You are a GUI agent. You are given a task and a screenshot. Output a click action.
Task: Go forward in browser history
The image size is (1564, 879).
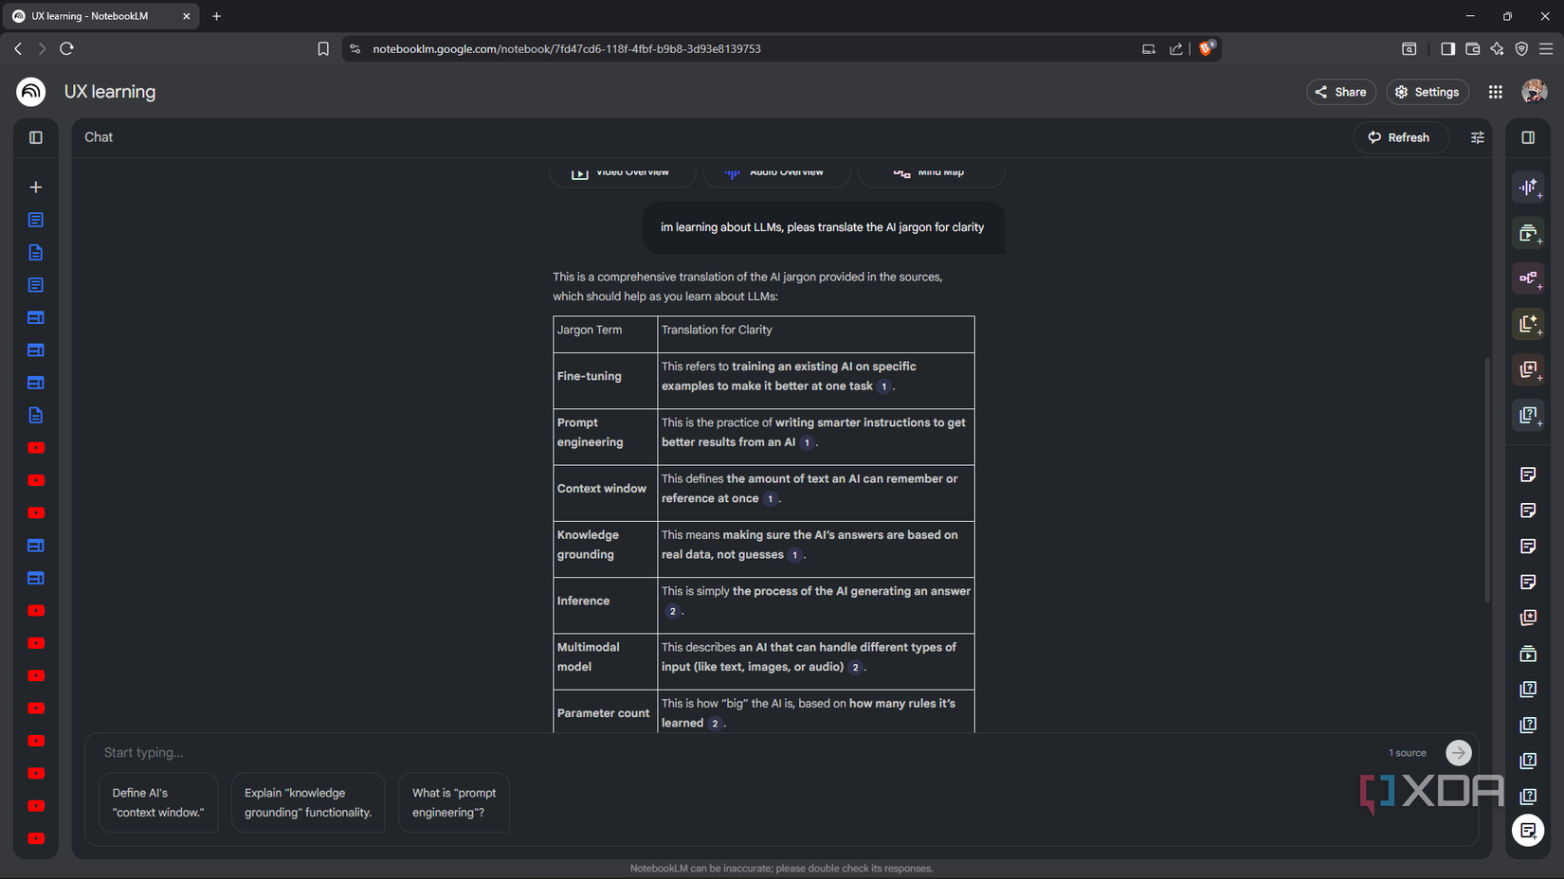42,48
